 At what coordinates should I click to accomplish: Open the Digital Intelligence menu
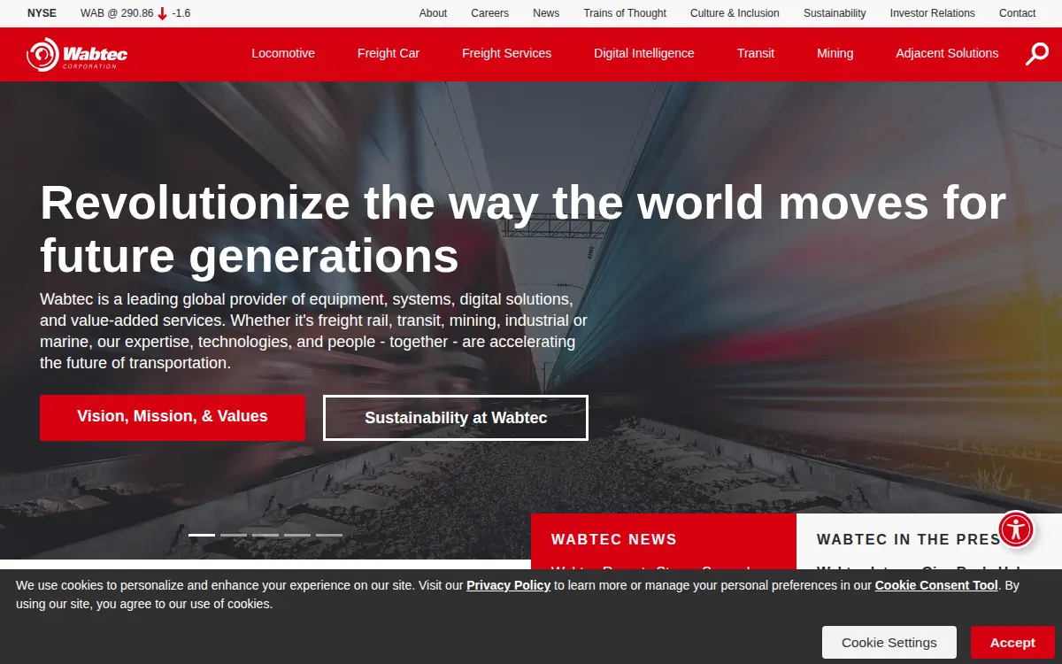click(x=644, y=53)
